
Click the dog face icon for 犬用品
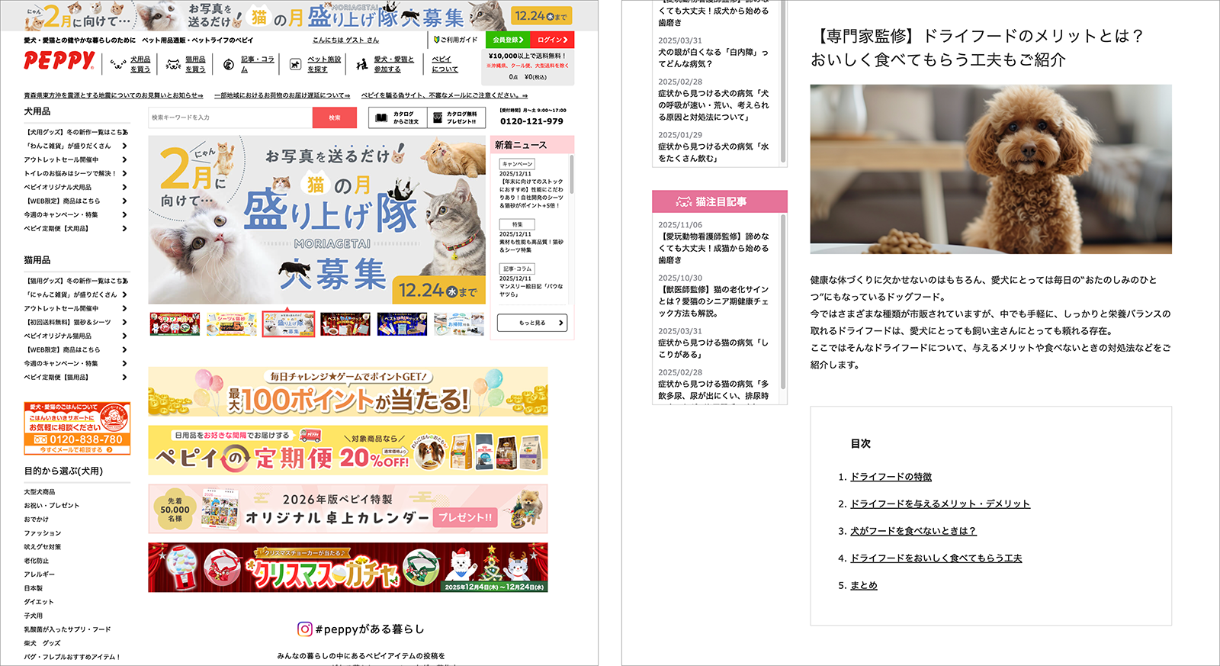[x=117, y=65]
